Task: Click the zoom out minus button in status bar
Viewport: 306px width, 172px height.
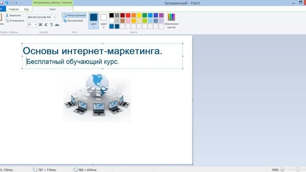Action: click(282, 170)
